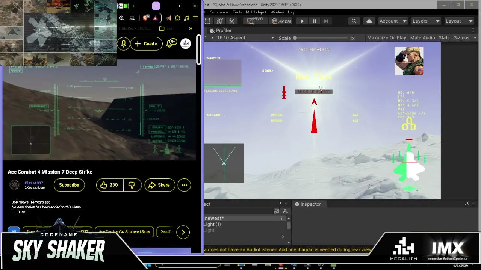This screenshot has height=270, width=481.
Task: Toggle the Stats overlay
Action: coord(444,38)
